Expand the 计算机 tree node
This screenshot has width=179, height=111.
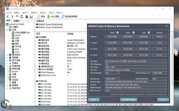tap(7, 27)
